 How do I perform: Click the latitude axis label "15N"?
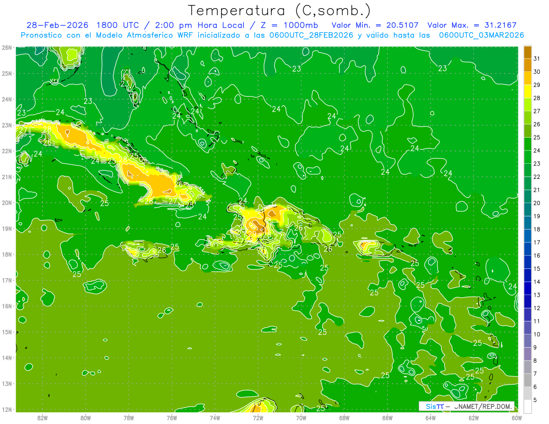[7, 332]
